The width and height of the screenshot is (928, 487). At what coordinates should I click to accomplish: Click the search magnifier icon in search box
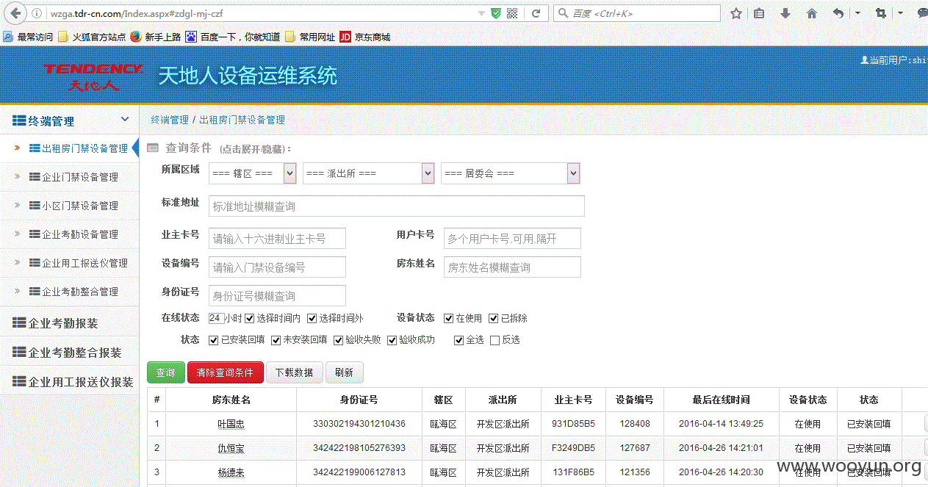point(564,13)
